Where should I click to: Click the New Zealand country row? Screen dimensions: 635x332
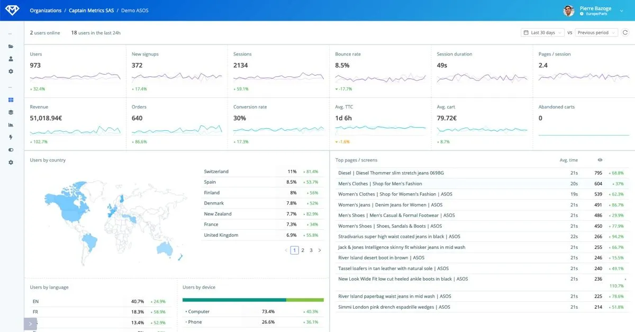(262, 214)
